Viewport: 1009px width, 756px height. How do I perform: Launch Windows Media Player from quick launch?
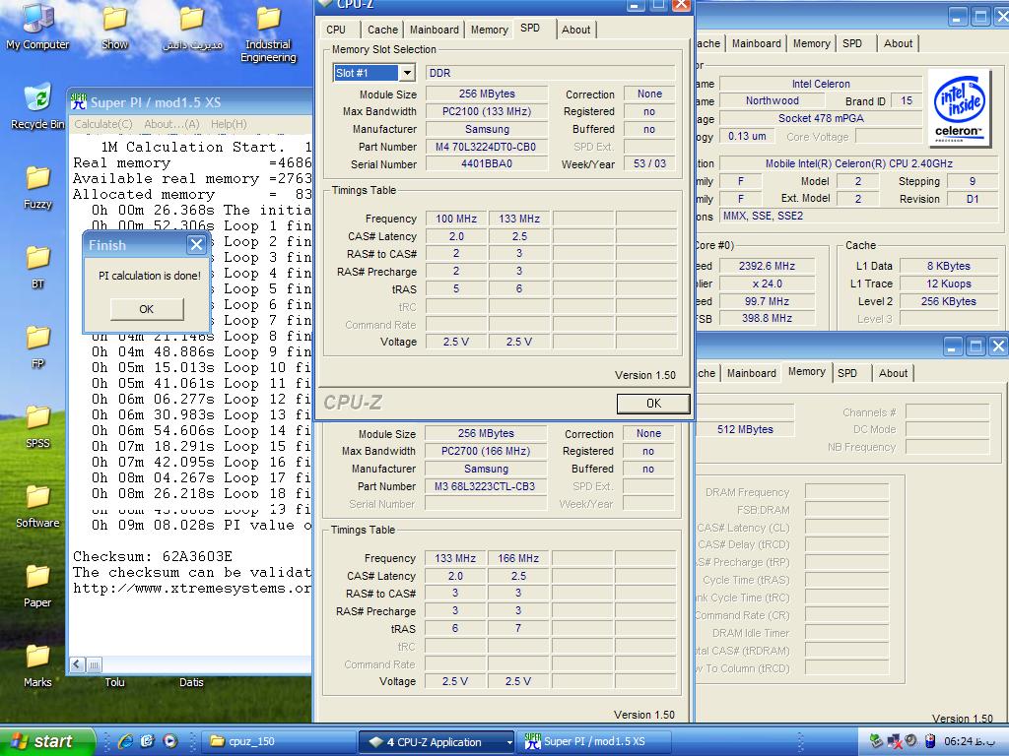click(x=169, y=741)
